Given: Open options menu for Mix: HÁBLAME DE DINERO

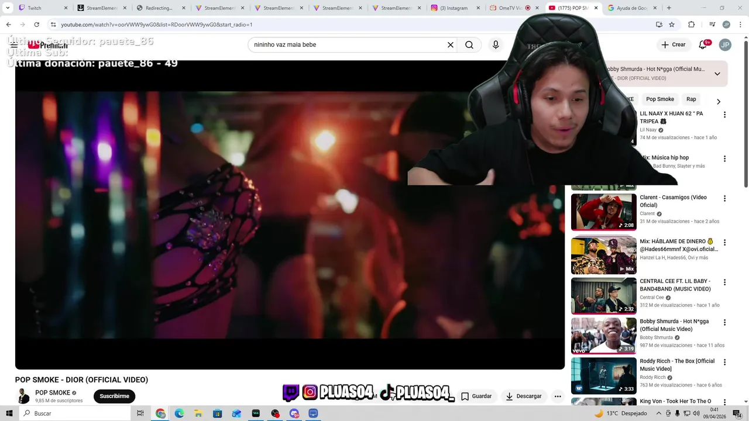Looking at the screenshot, I should click(724, 243).
